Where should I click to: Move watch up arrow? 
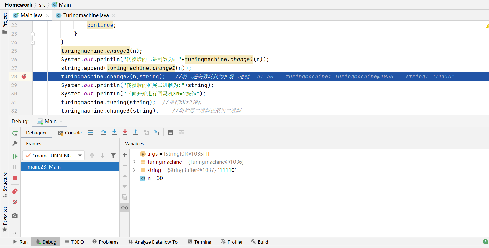pyautogui.click(x=125, y=176)
